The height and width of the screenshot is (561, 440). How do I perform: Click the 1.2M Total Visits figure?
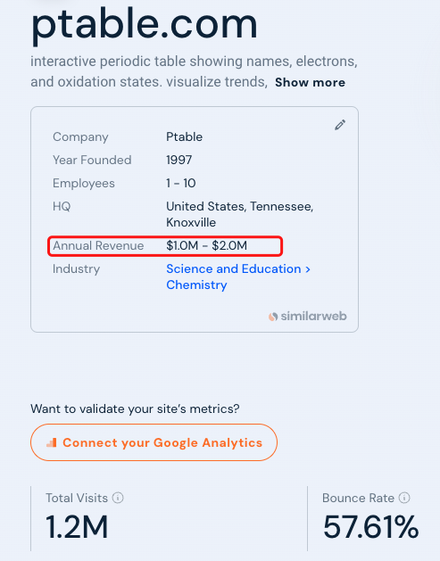tap(77, 526)
